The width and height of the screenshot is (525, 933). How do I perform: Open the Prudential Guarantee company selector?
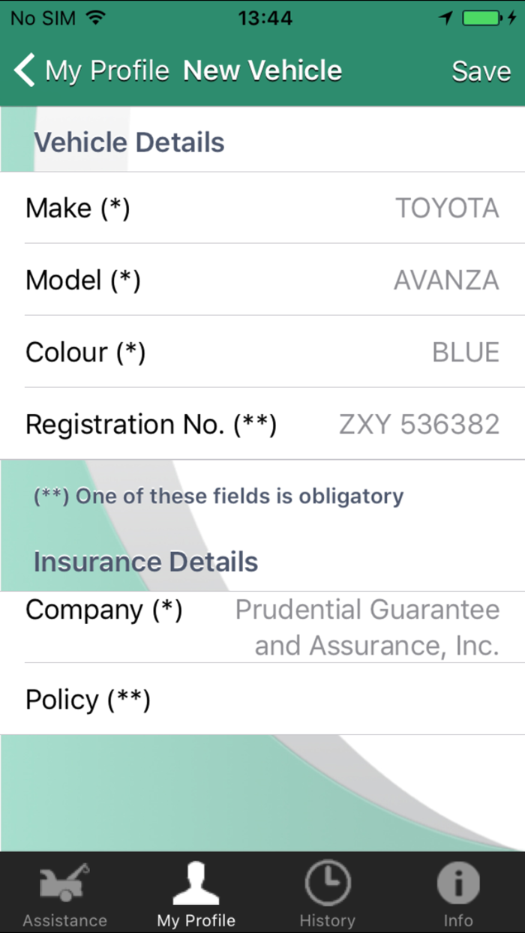point(367,627)
